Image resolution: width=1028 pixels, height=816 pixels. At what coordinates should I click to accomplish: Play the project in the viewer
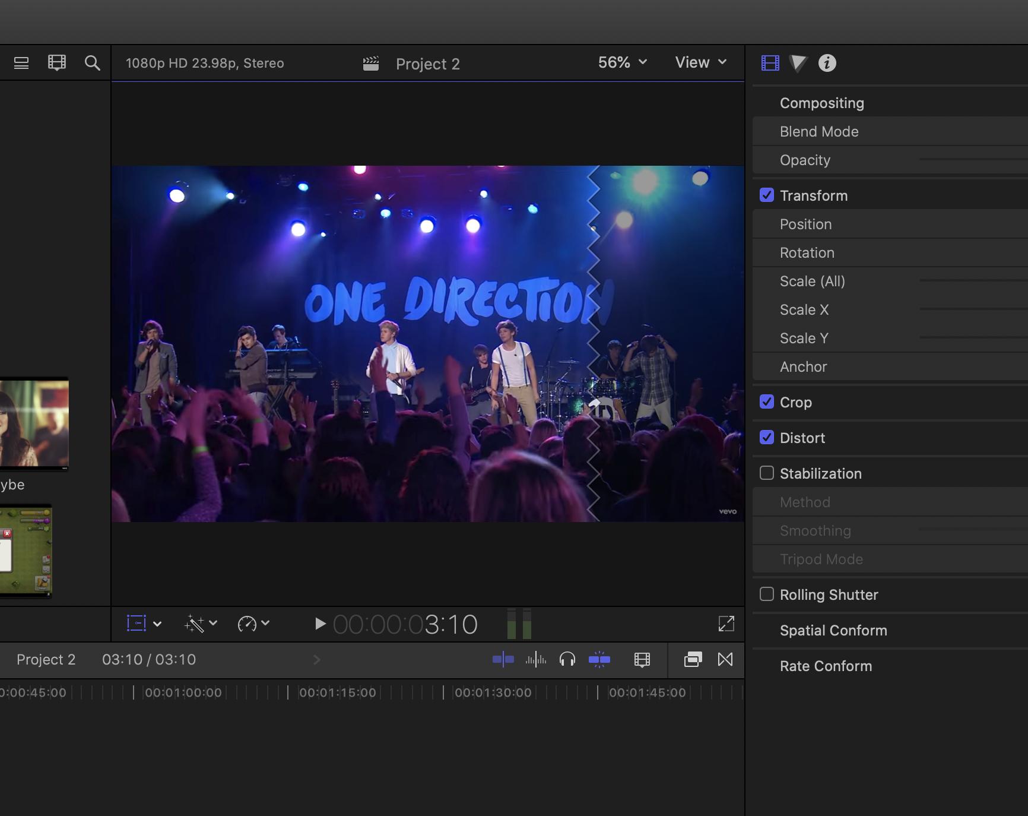pos(320,624)
